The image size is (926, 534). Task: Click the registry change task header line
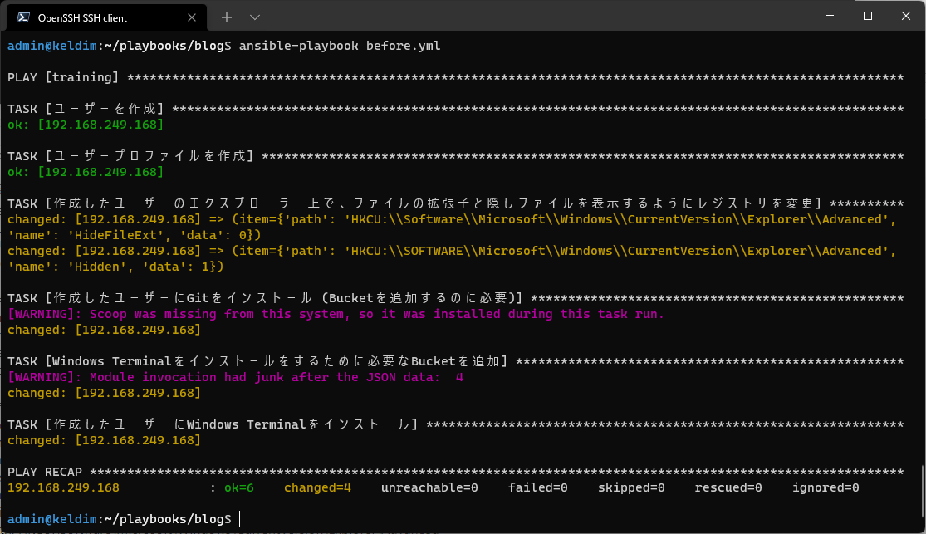(x=455, y=203)
